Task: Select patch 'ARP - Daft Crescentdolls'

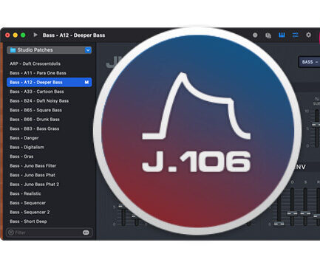Action: point(35,63)
